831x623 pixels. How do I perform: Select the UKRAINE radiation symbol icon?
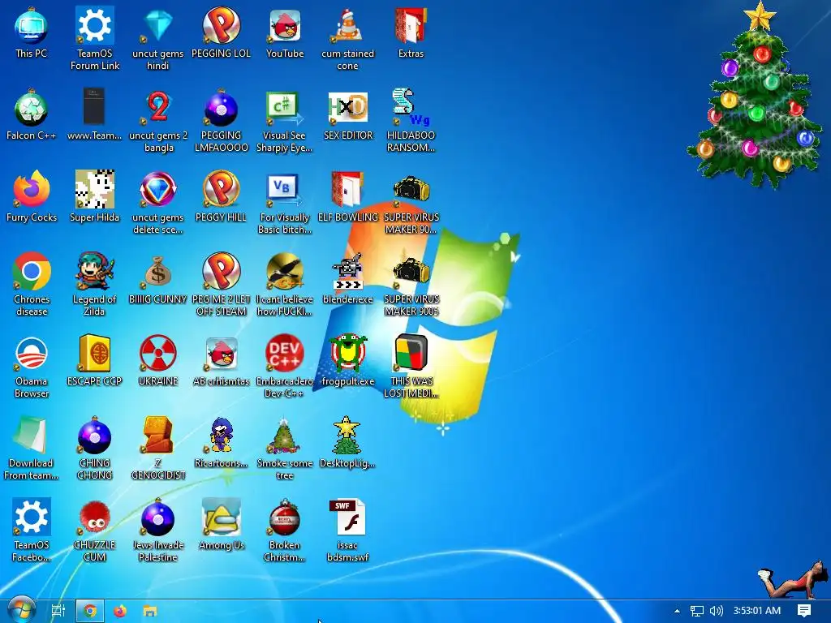point(158,360)
